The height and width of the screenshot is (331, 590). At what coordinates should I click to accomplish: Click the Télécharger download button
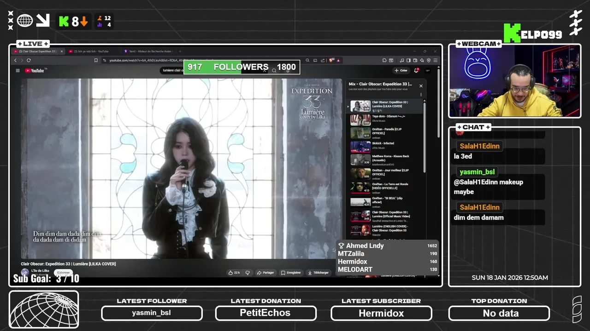(x=319, y=273)
